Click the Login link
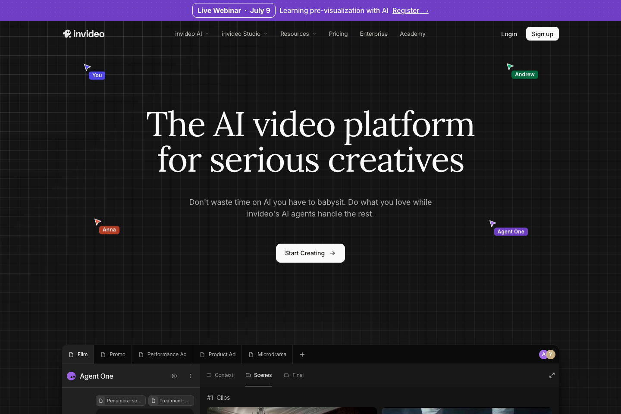The height and width of the screenshot is (414, 621). tap(509, 34)
